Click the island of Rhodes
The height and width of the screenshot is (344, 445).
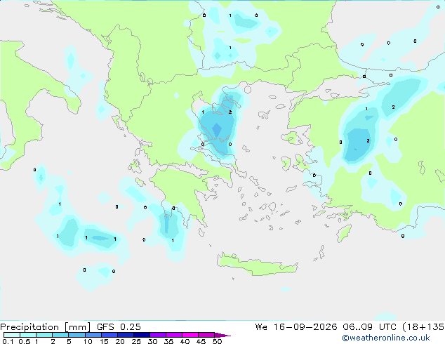344,233
